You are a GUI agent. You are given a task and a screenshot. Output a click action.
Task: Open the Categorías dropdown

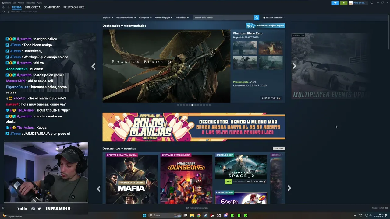click(145, 18)
